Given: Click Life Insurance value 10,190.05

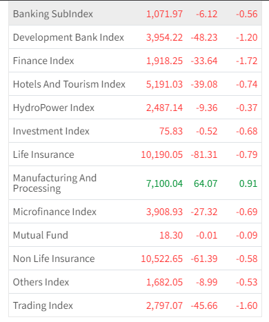Looking at the screenshot, I should coord(162,154).
